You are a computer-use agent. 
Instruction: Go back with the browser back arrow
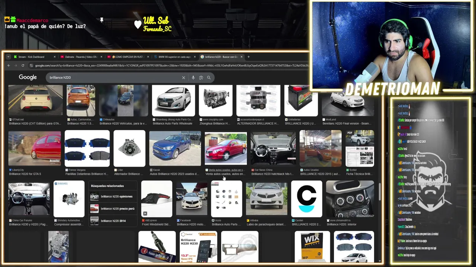pos(9,66)
